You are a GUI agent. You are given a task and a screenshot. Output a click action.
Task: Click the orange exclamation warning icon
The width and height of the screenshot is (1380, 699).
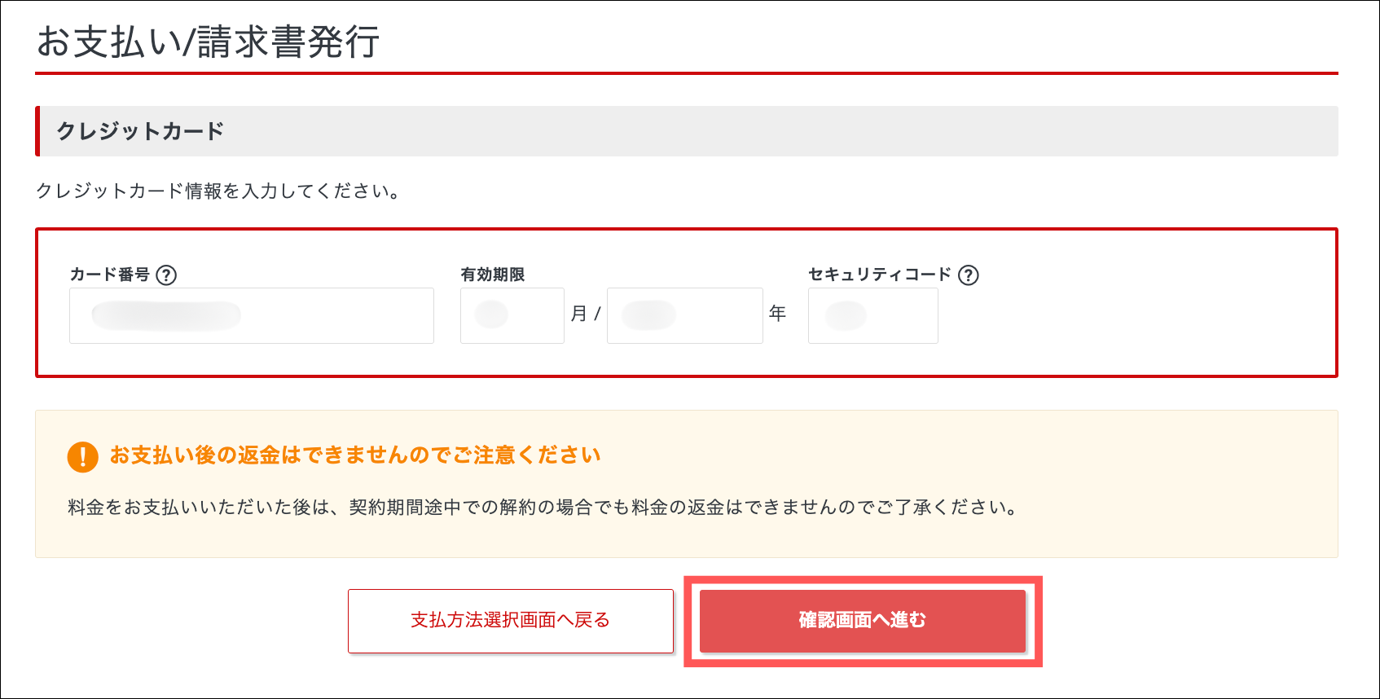(83, 457)
